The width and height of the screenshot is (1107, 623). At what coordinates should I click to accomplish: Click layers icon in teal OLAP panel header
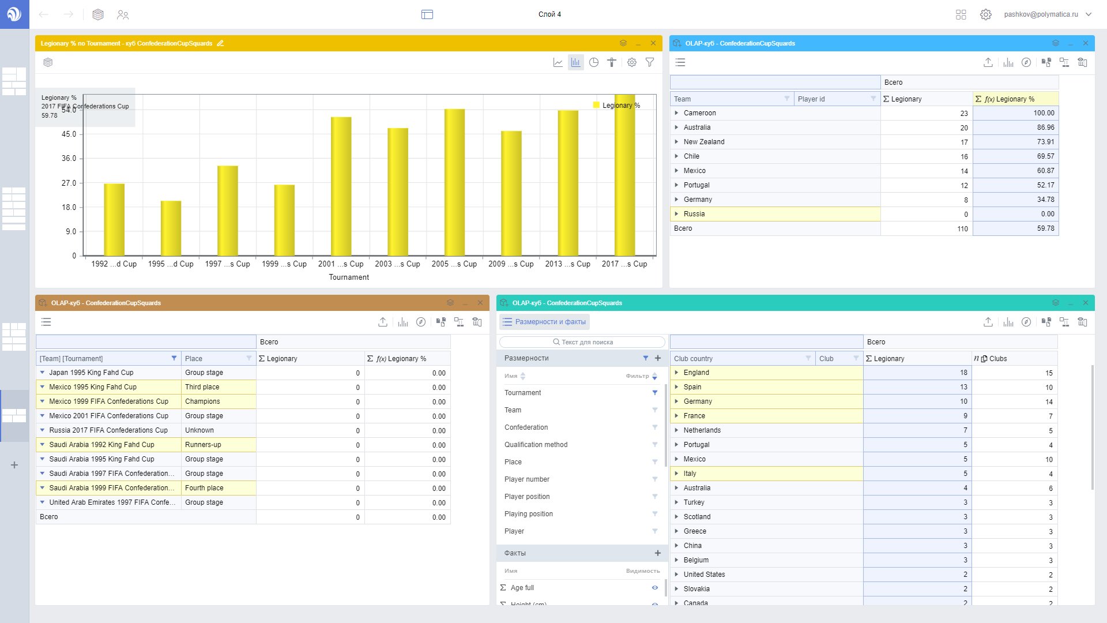1055,303
